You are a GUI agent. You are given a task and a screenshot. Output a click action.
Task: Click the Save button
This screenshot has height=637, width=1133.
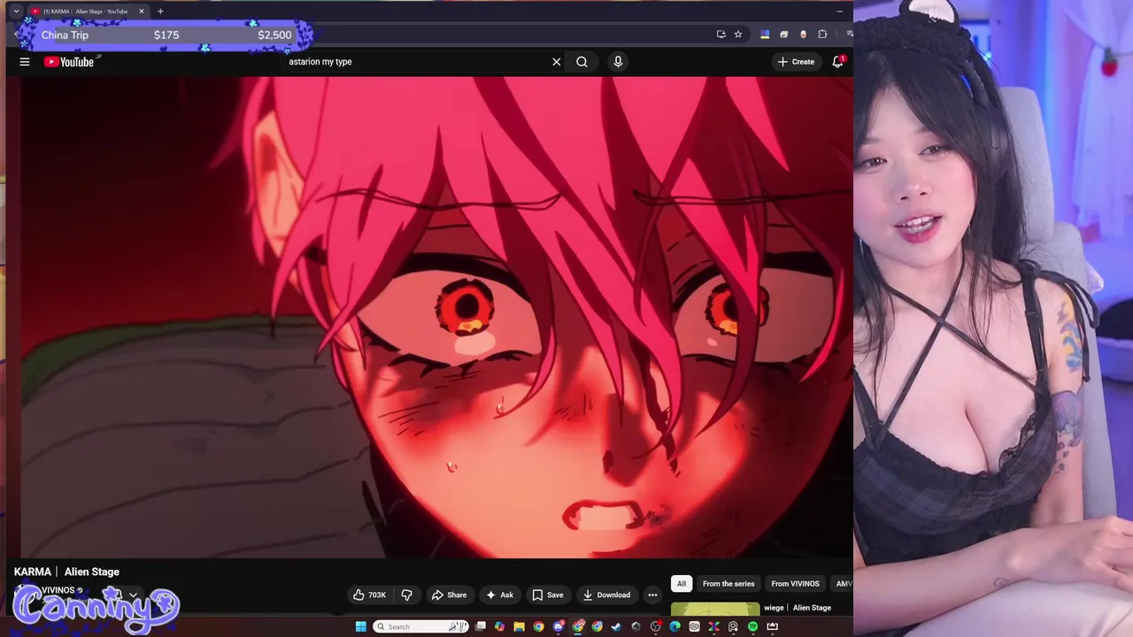tap(548, 595)
